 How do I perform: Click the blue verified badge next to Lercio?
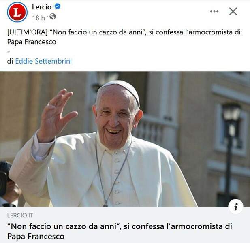(x=58, y=6)
